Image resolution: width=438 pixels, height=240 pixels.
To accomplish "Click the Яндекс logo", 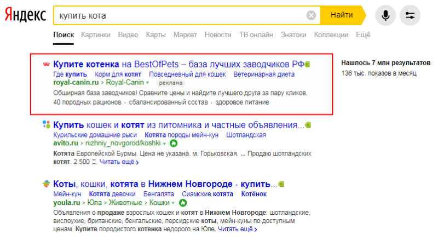I will click(x=25, y=15).
